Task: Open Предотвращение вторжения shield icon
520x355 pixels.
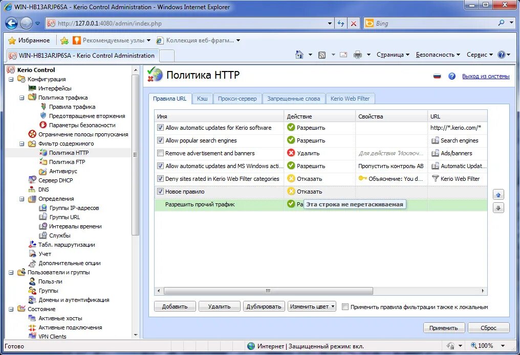Action: pos(43,115)
